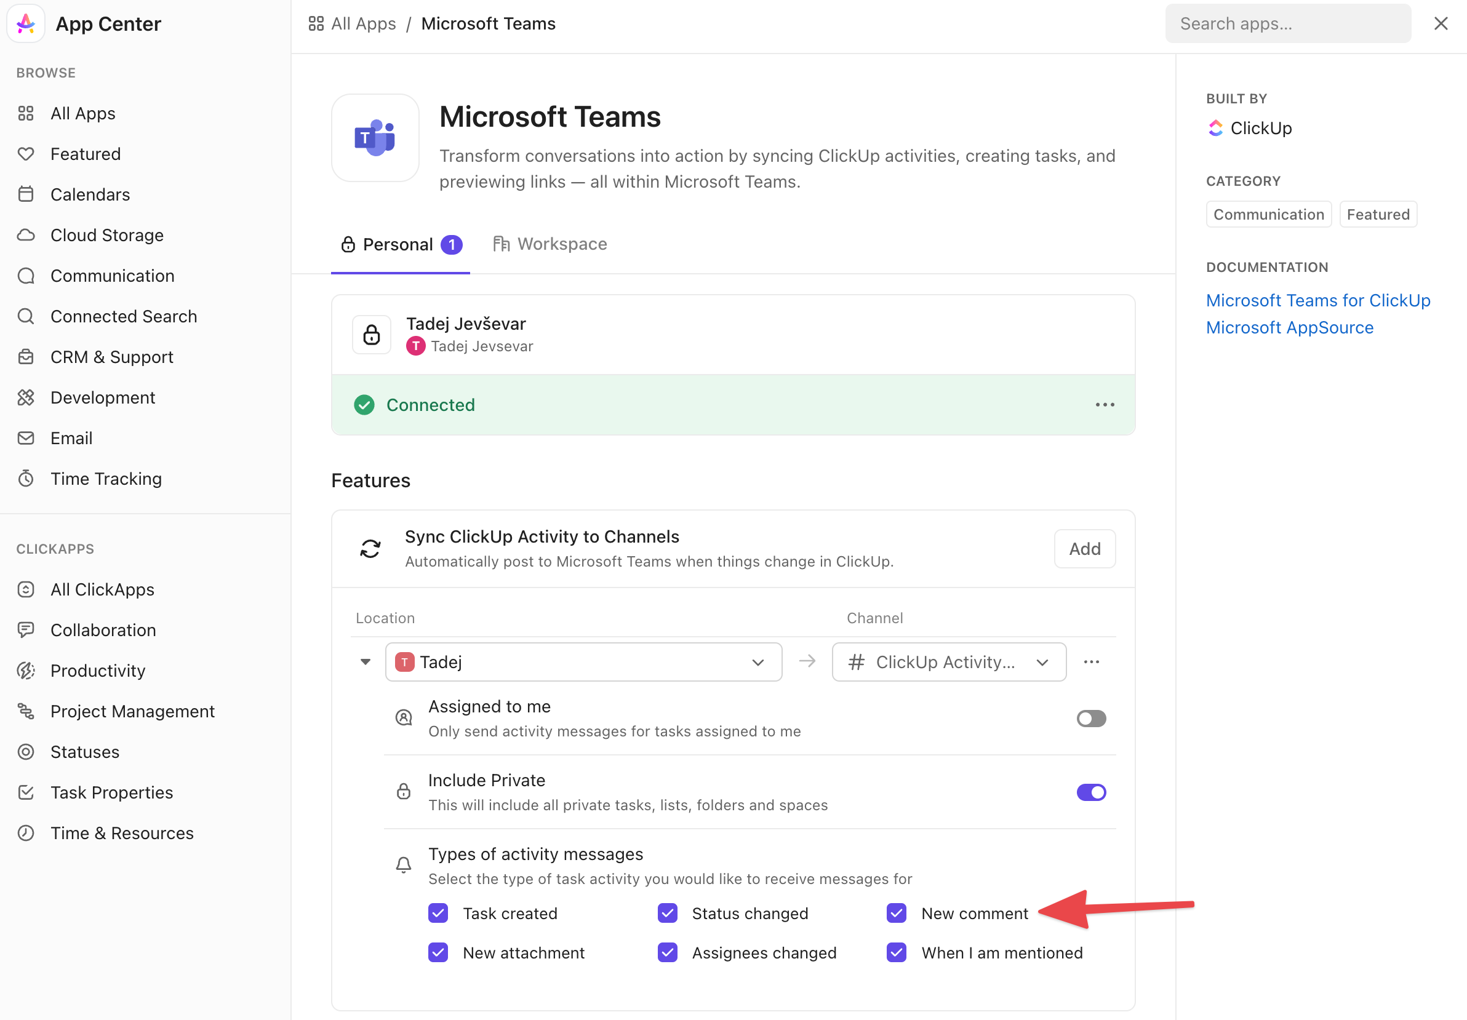Click the Communication category tag

click(1268, 215)
